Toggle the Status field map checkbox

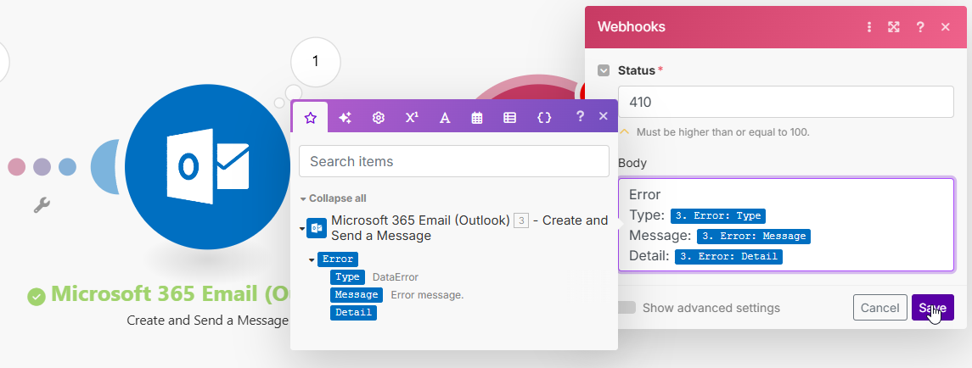(604, 70)
